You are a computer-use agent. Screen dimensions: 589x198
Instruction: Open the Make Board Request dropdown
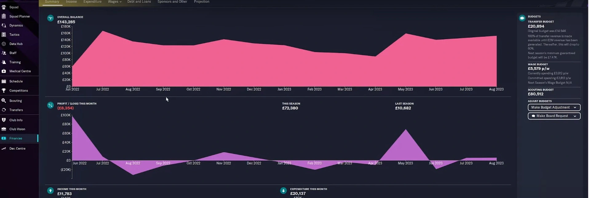click(554, 116)
